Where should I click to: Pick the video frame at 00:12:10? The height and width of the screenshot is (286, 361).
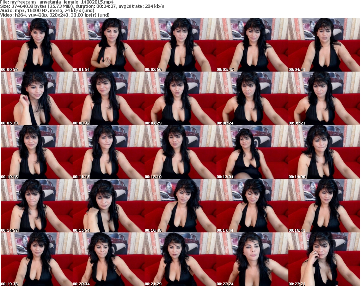180,152
